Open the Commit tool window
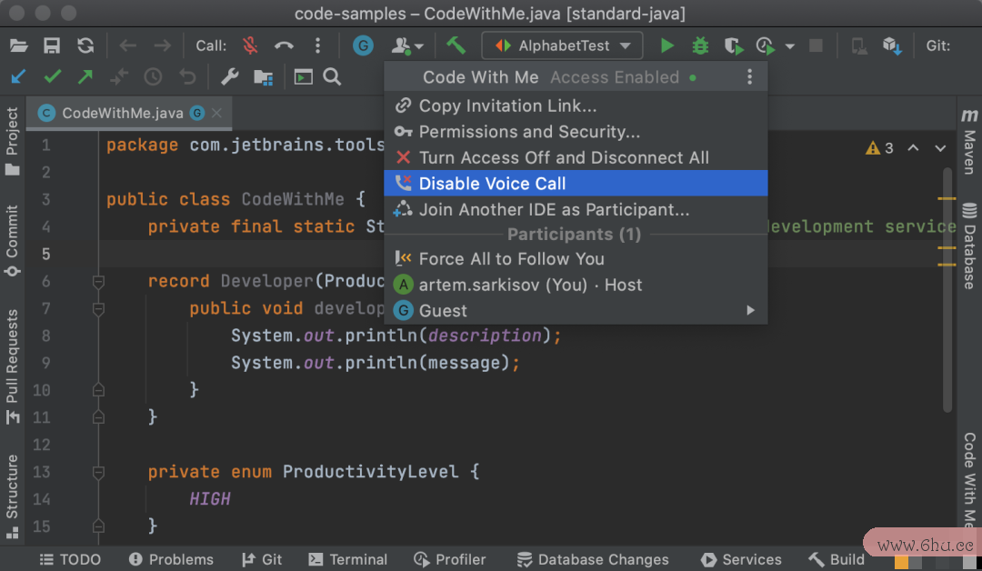The width and height of the screenshot is (982, 571). pyautogui.click(x=13, y=240)
